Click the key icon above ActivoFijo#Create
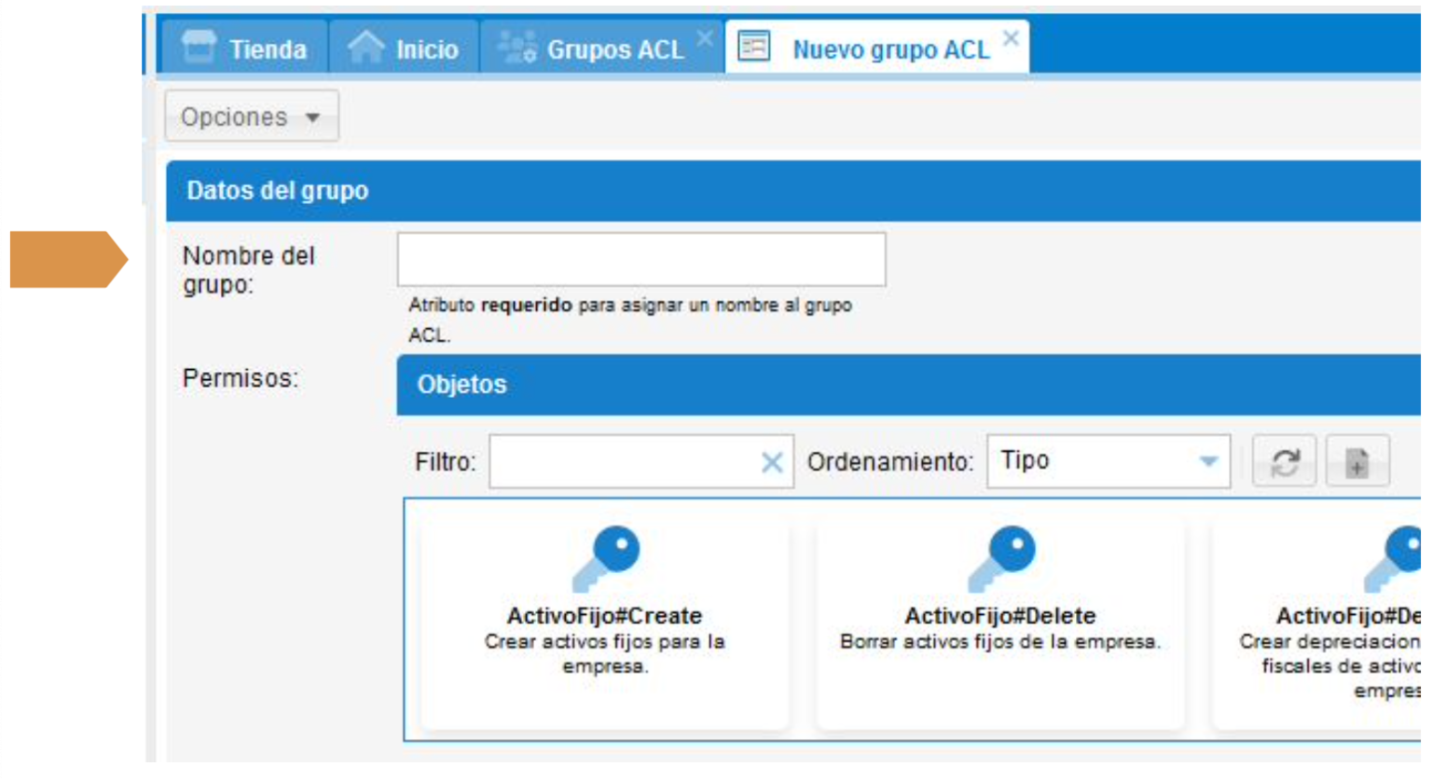The height and width of the screenshot is (779, 1432). (606, 558)
